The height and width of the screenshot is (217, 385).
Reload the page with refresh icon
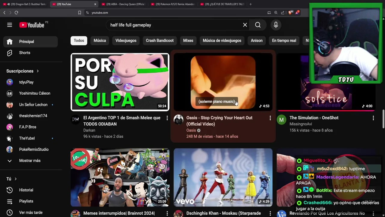[16, 13]
